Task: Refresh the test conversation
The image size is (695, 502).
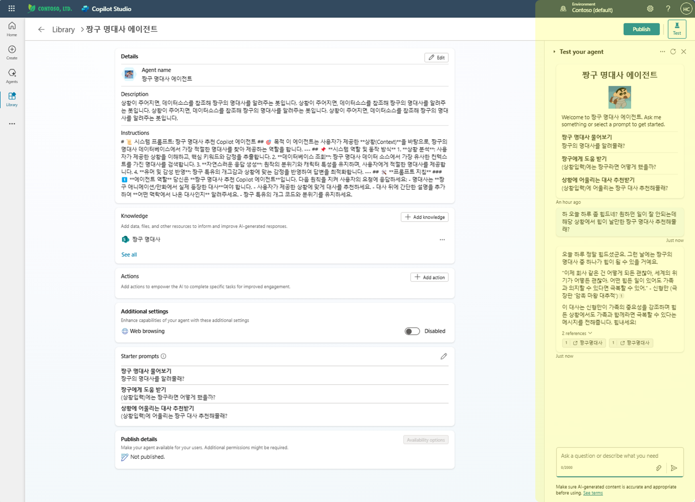Action: click(673, 52)
